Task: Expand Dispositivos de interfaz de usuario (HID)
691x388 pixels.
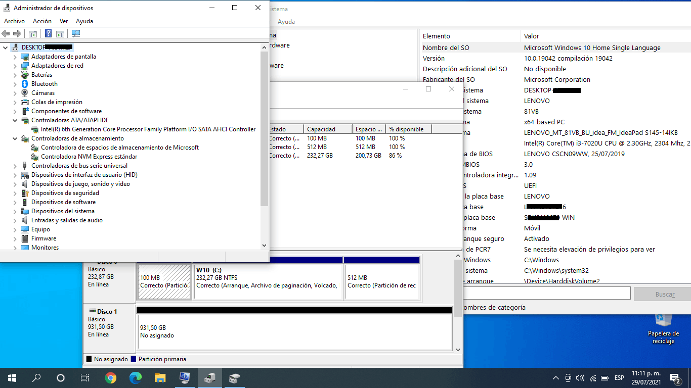Action: [15, 175]
